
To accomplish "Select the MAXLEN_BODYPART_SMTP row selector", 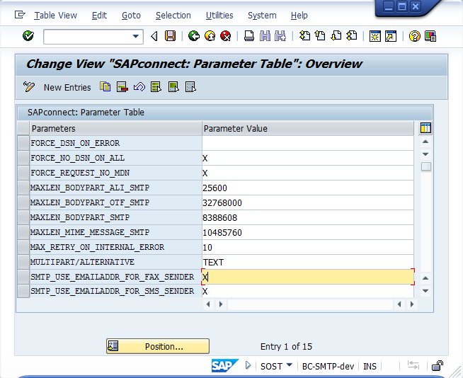I will (23, 217).
